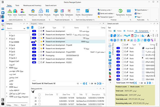
Task: Click the printer icon in Details sidebar
Action: [110, 80]
